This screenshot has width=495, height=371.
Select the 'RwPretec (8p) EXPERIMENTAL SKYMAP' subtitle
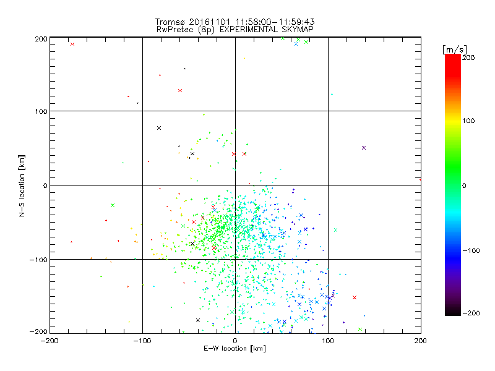[x=235, y=29]
